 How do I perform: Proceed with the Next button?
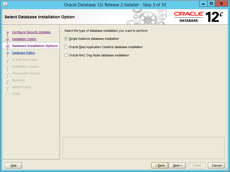[x=177, y=165]
